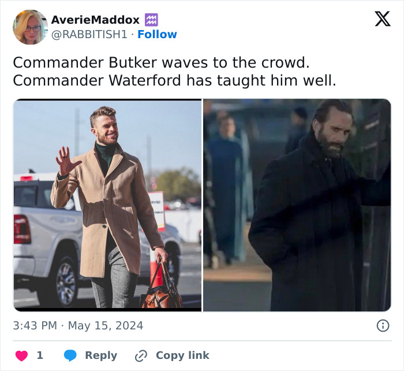
Task: Click the X logo icon
Action: [x=383, y=19]
